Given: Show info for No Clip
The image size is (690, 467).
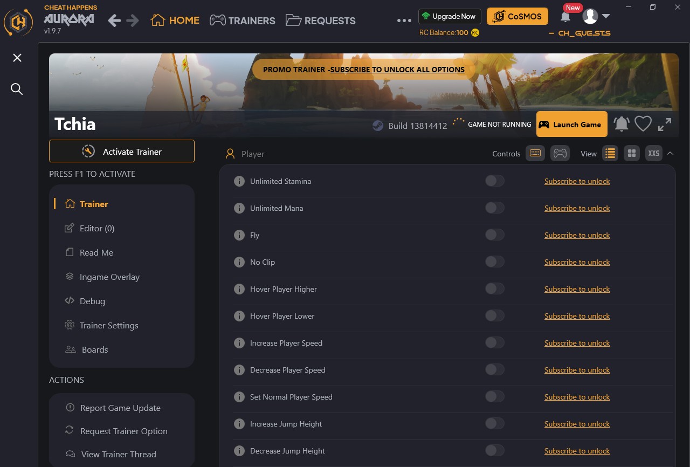Looking at the screenshot, I should click(x=239, y=262).
